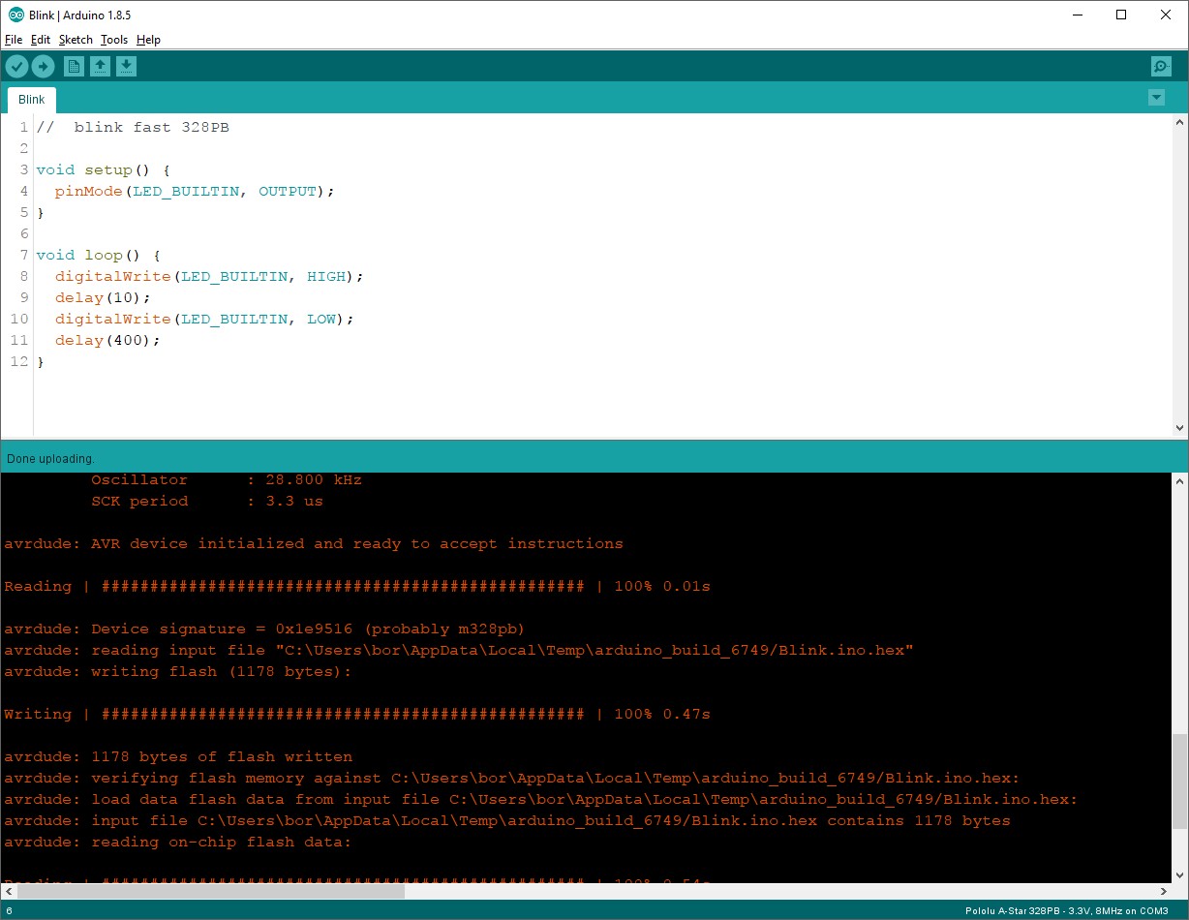Click the 'Oscillator : 28.800 kHz' console line
Image resolution: width=1189 pixels, height=920 pixels.
point(227,479)
